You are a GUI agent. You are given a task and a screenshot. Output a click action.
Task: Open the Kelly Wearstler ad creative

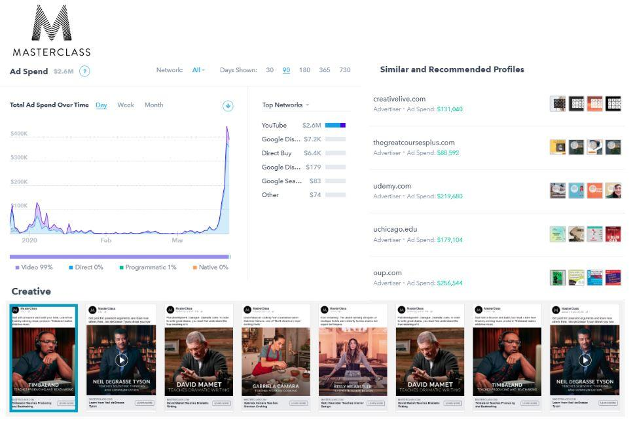coord(353,358)
